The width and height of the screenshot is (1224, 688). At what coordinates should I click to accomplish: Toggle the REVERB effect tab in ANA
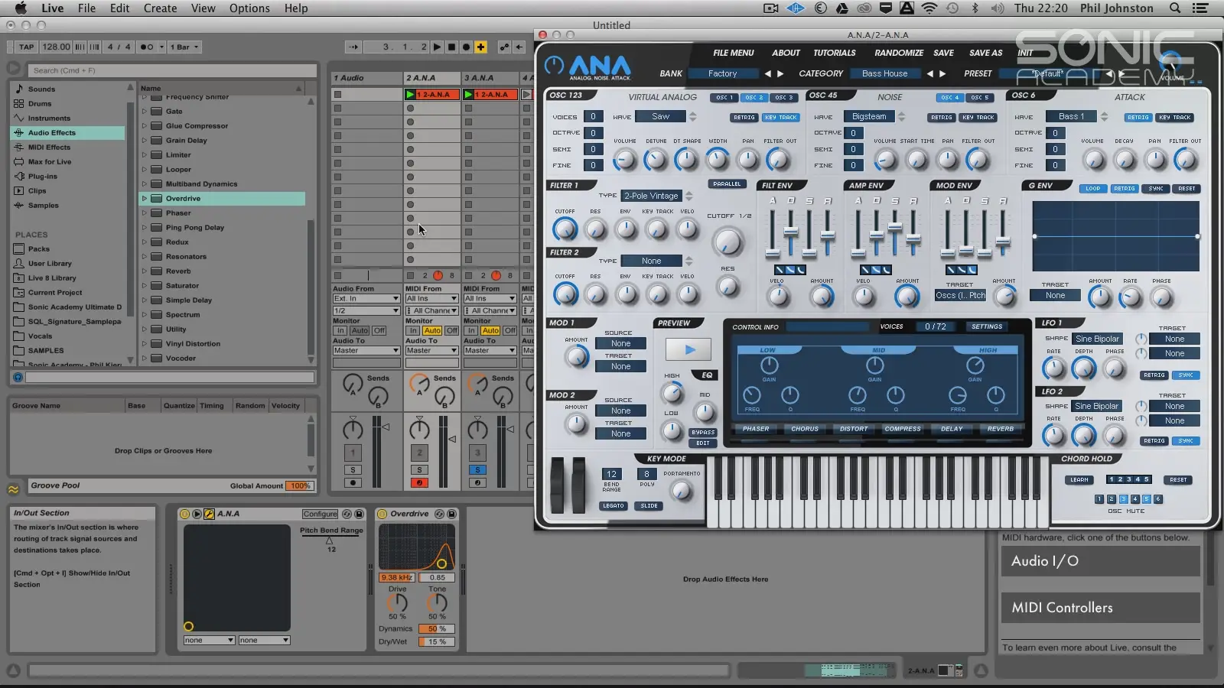[x=1000, y=429]
